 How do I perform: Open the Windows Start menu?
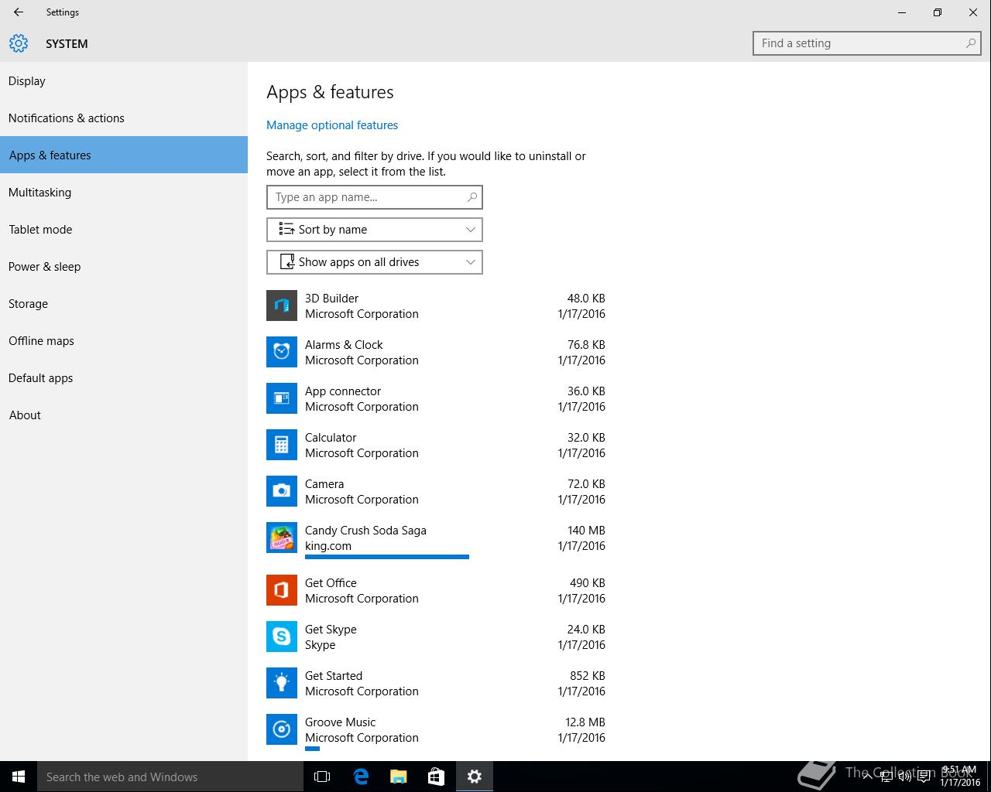pos(19,777)
